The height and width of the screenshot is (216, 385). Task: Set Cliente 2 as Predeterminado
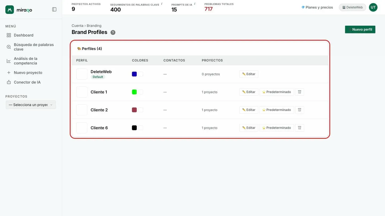click(x=276, y=110)
